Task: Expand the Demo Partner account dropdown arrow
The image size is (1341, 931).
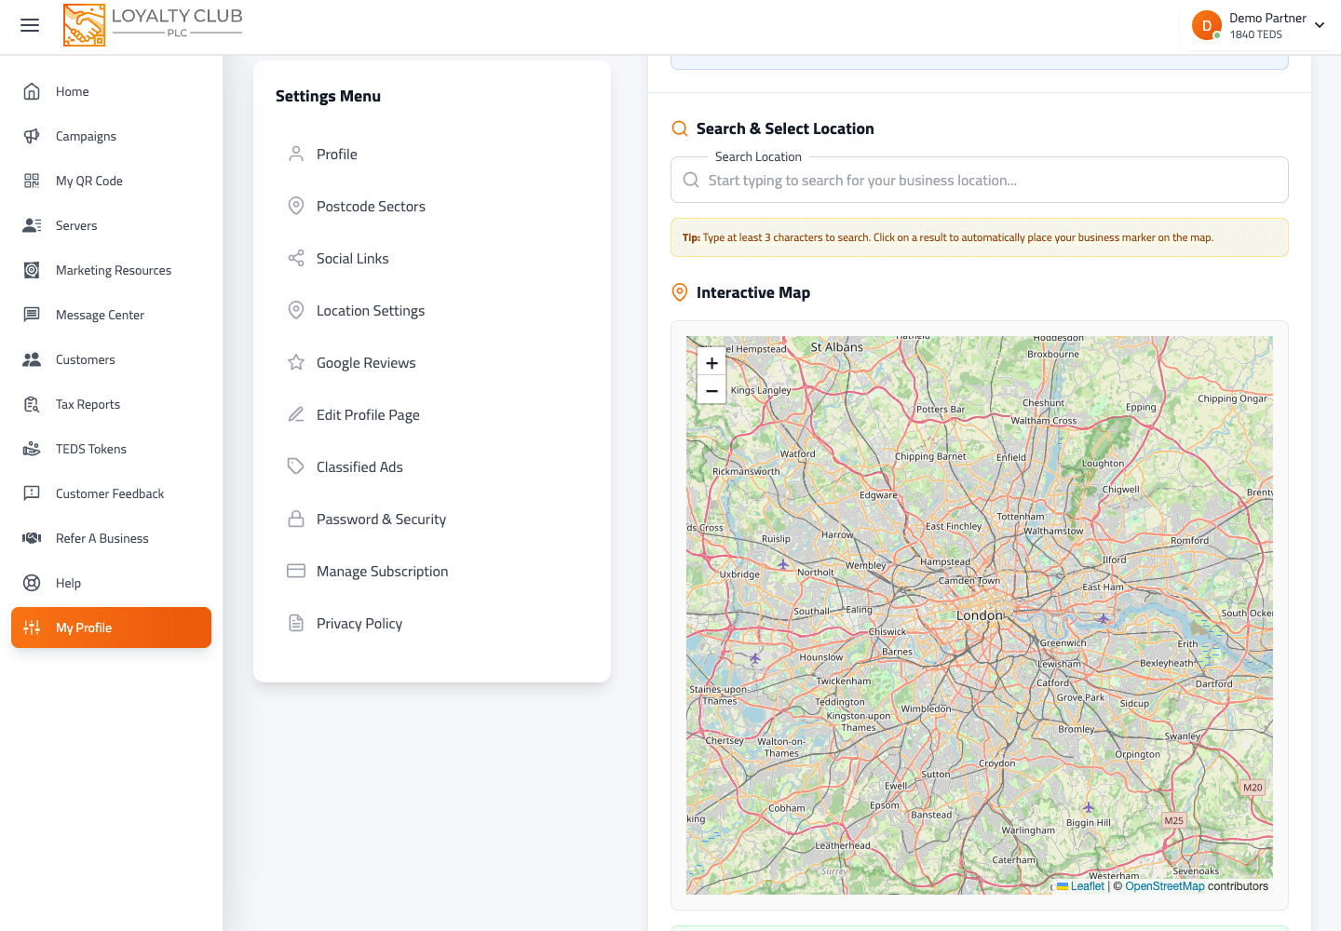Action: 1320,25
